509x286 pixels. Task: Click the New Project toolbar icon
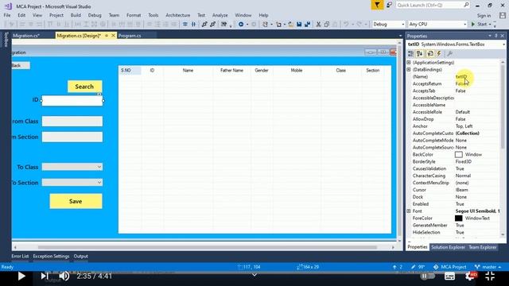tap(265, 25)
